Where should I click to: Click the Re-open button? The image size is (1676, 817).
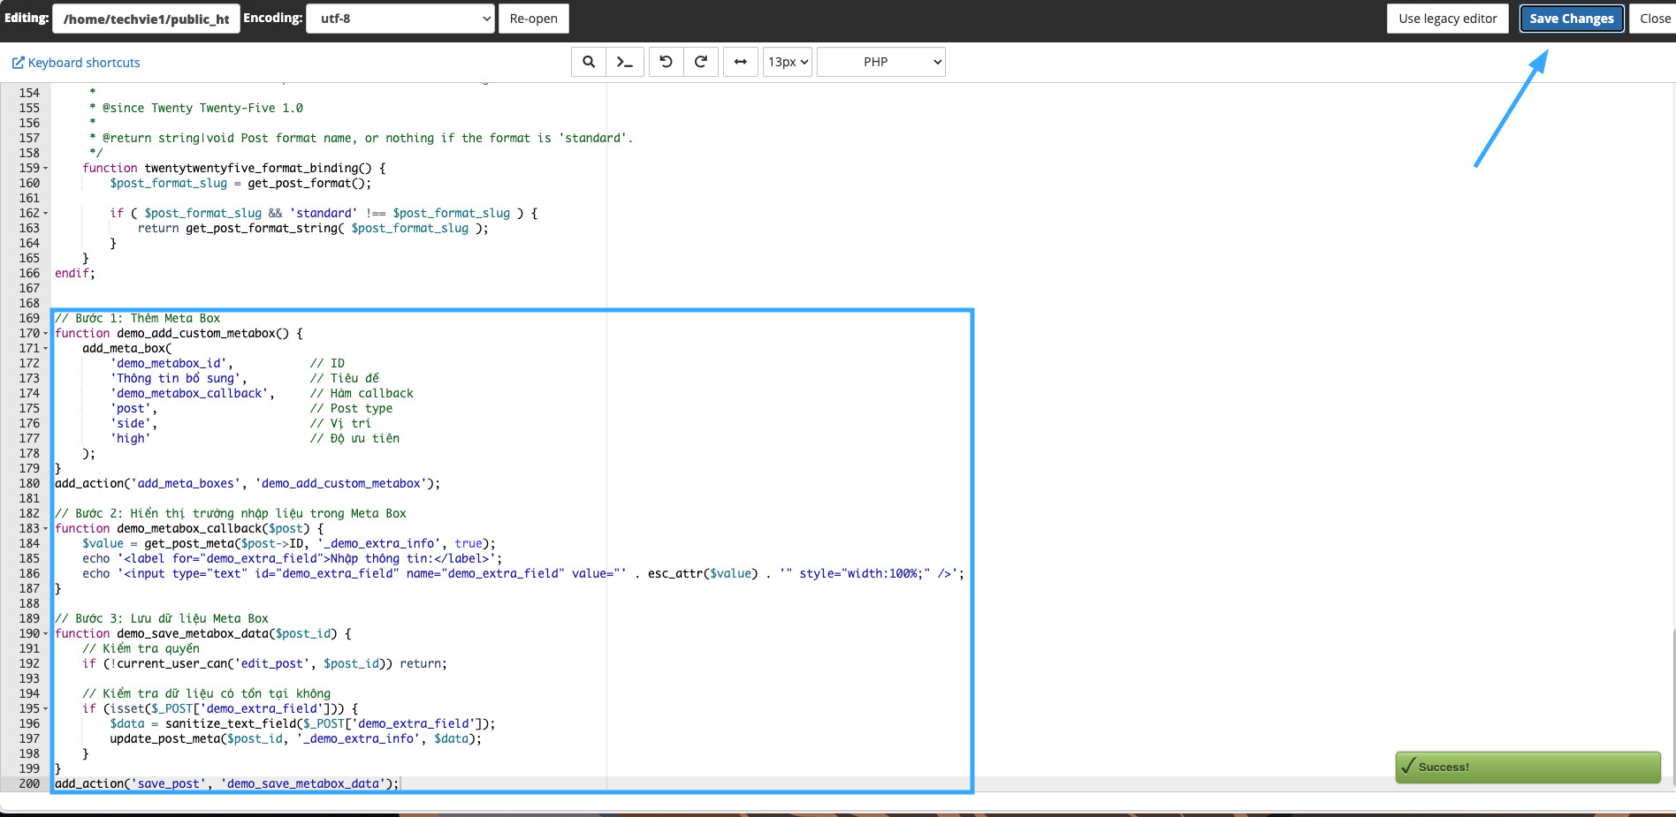(533, 19)
